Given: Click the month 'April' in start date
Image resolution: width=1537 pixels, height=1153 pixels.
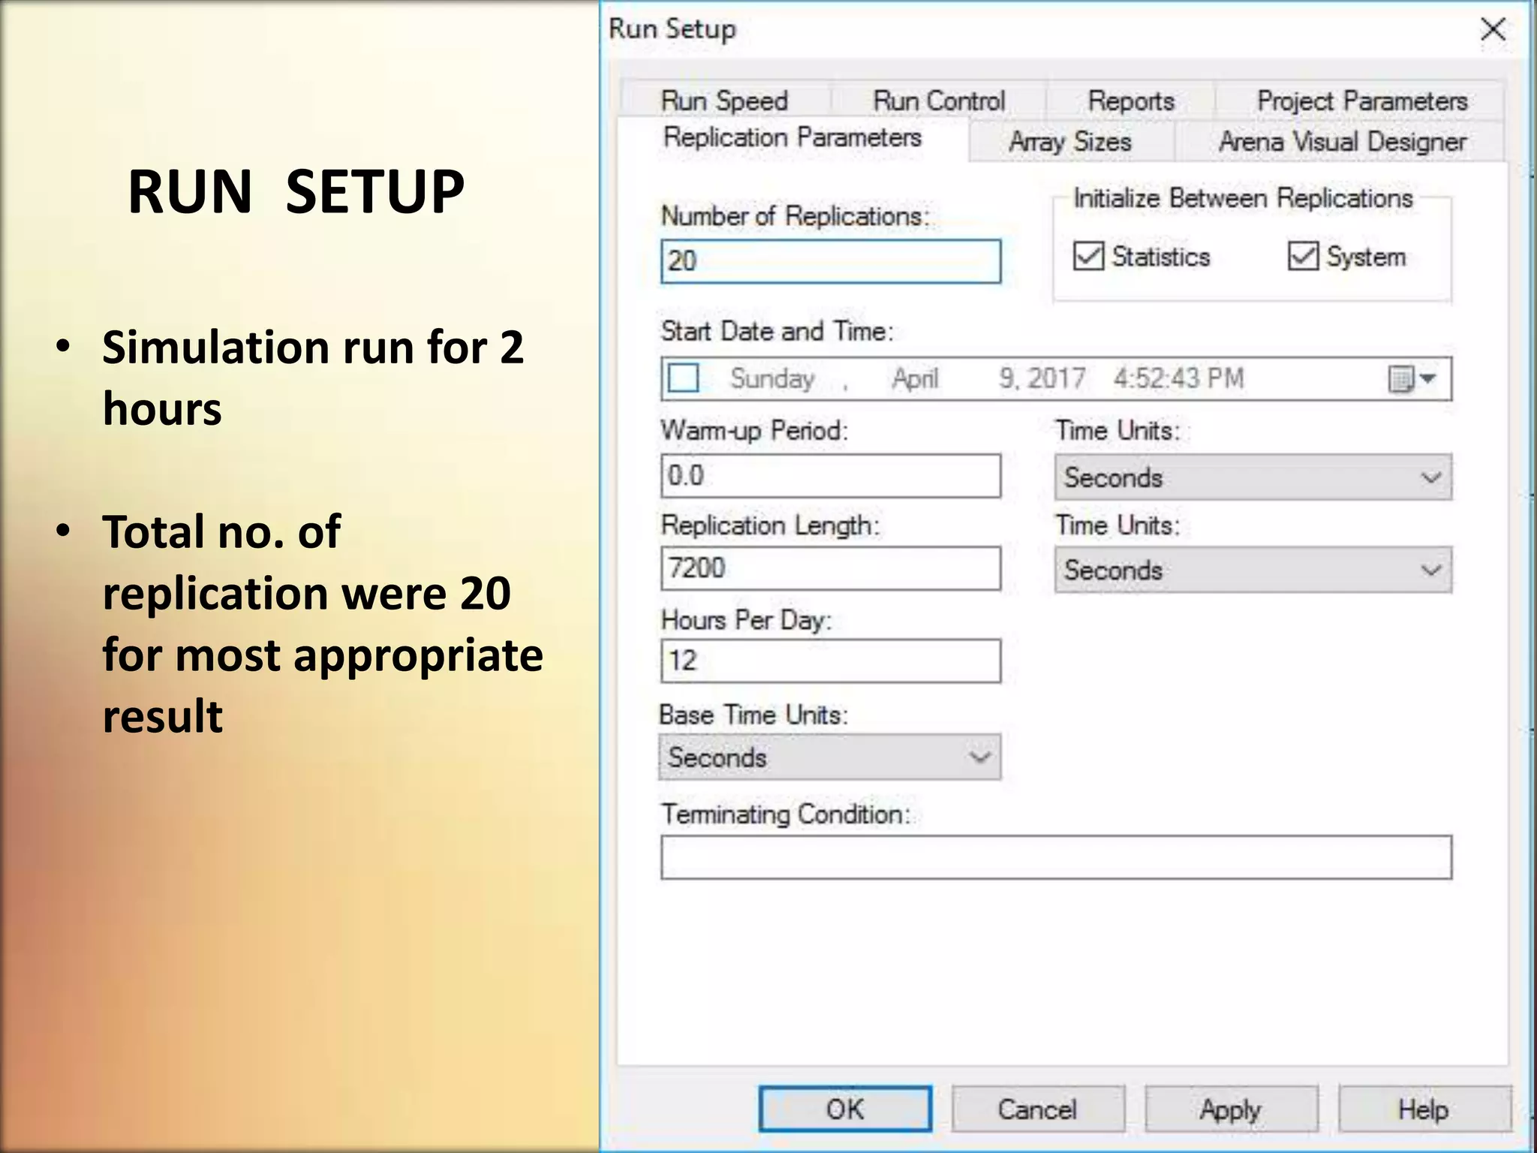Looking at the screenshot, I should coord(915,378).
